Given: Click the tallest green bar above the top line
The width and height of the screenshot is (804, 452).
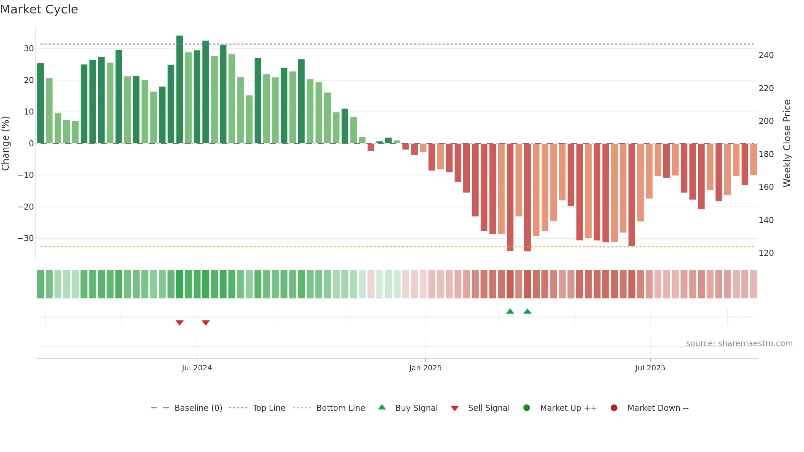Looking at the screenshot, I should [x=180, y=89].
